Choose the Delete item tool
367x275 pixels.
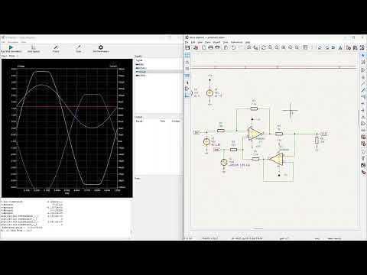click(363, 172)
